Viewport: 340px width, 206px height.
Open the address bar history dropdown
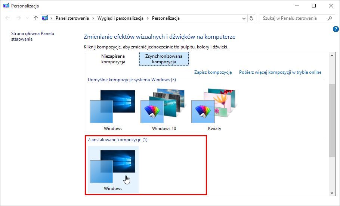tap(244, 18)
